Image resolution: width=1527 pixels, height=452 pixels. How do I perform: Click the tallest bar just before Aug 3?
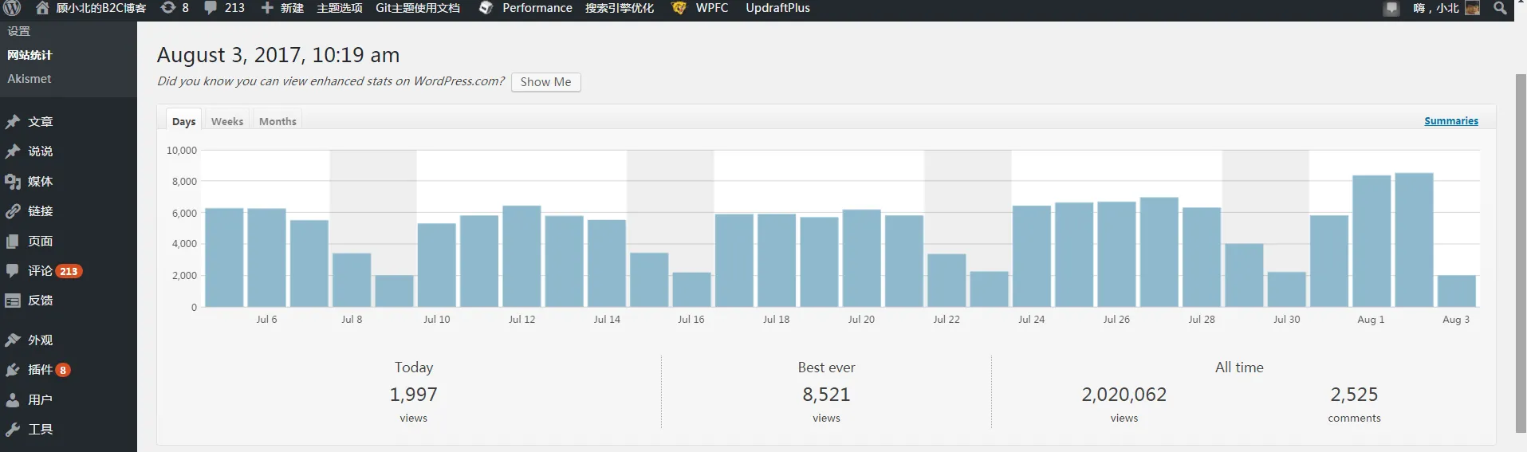tap(1414, 240)
